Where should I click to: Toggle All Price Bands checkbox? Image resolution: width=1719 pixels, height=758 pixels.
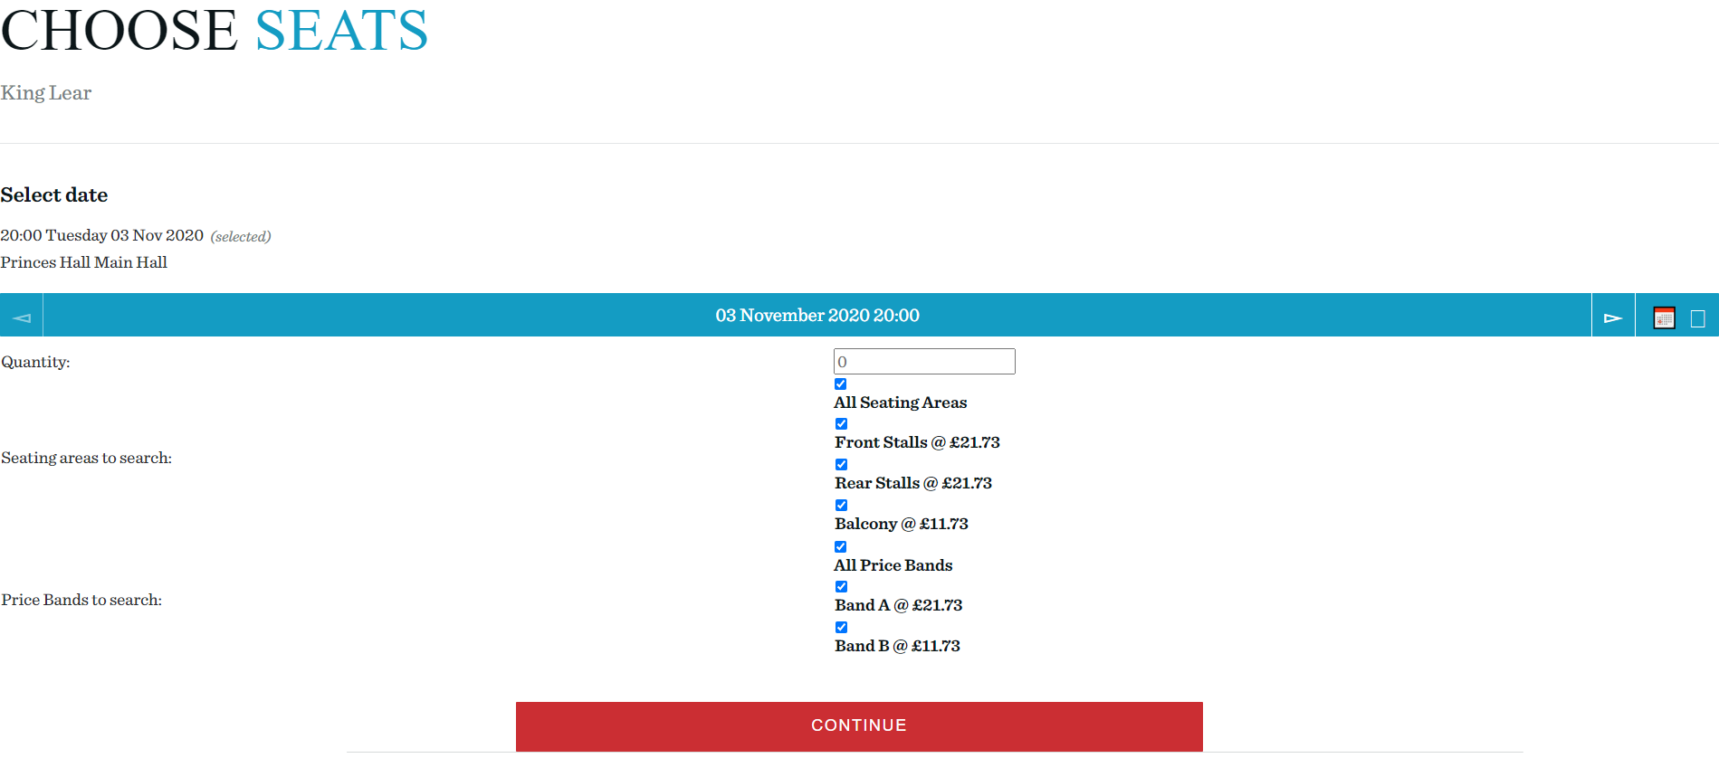tap(841, 547)
